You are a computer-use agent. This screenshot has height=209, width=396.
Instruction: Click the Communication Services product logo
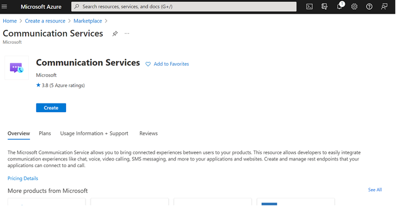(x=17, y=67)
